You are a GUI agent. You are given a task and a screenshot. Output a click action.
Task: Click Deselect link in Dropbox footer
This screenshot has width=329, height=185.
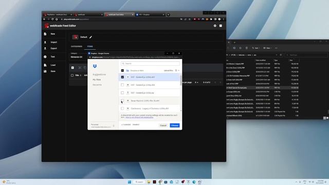point(136,124)
